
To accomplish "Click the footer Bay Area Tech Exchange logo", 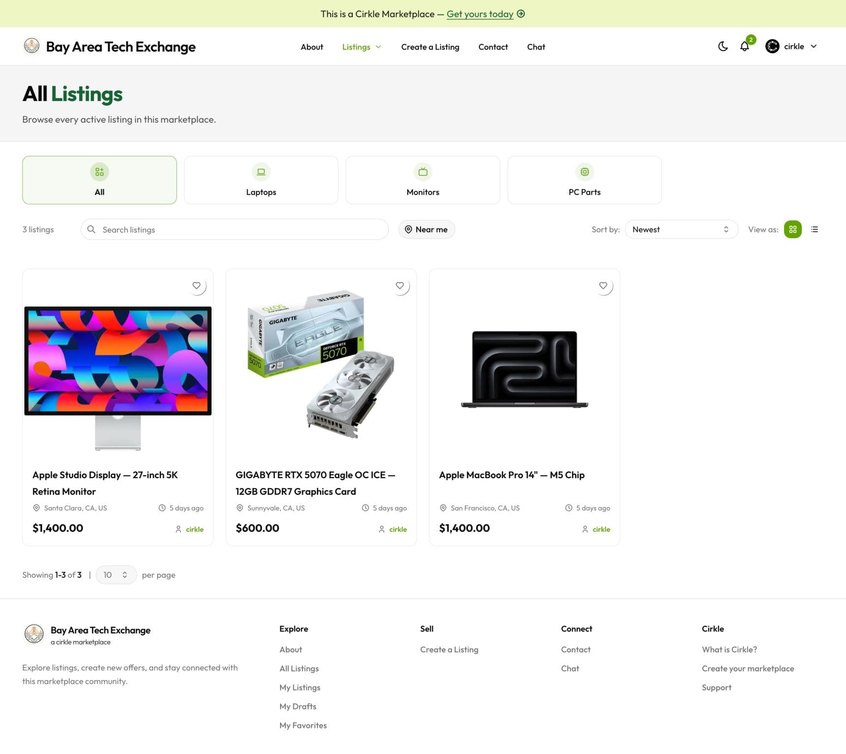I will (x=34, y=634).
